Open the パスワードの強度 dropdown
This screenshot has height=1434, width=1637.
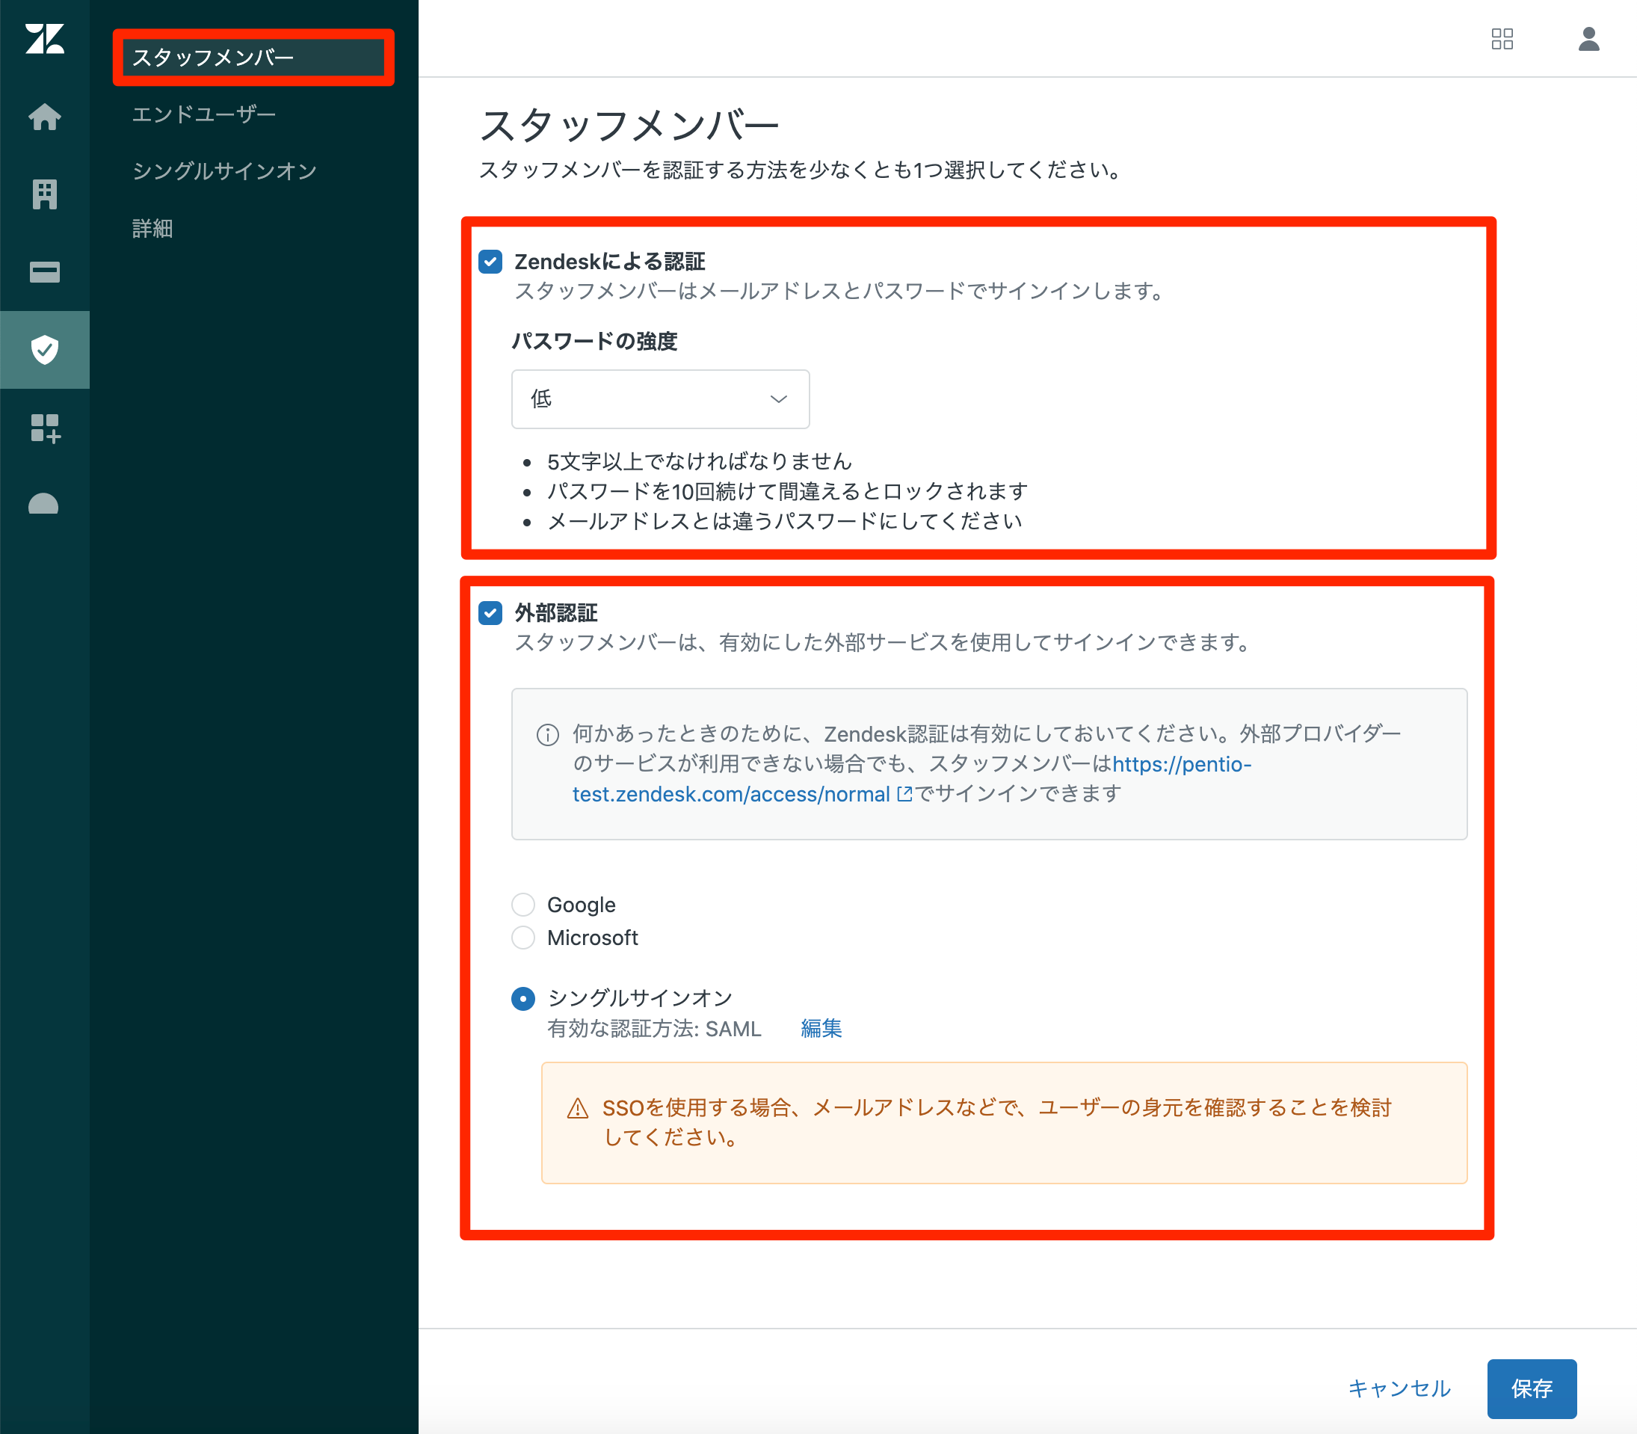pos(661,399)
